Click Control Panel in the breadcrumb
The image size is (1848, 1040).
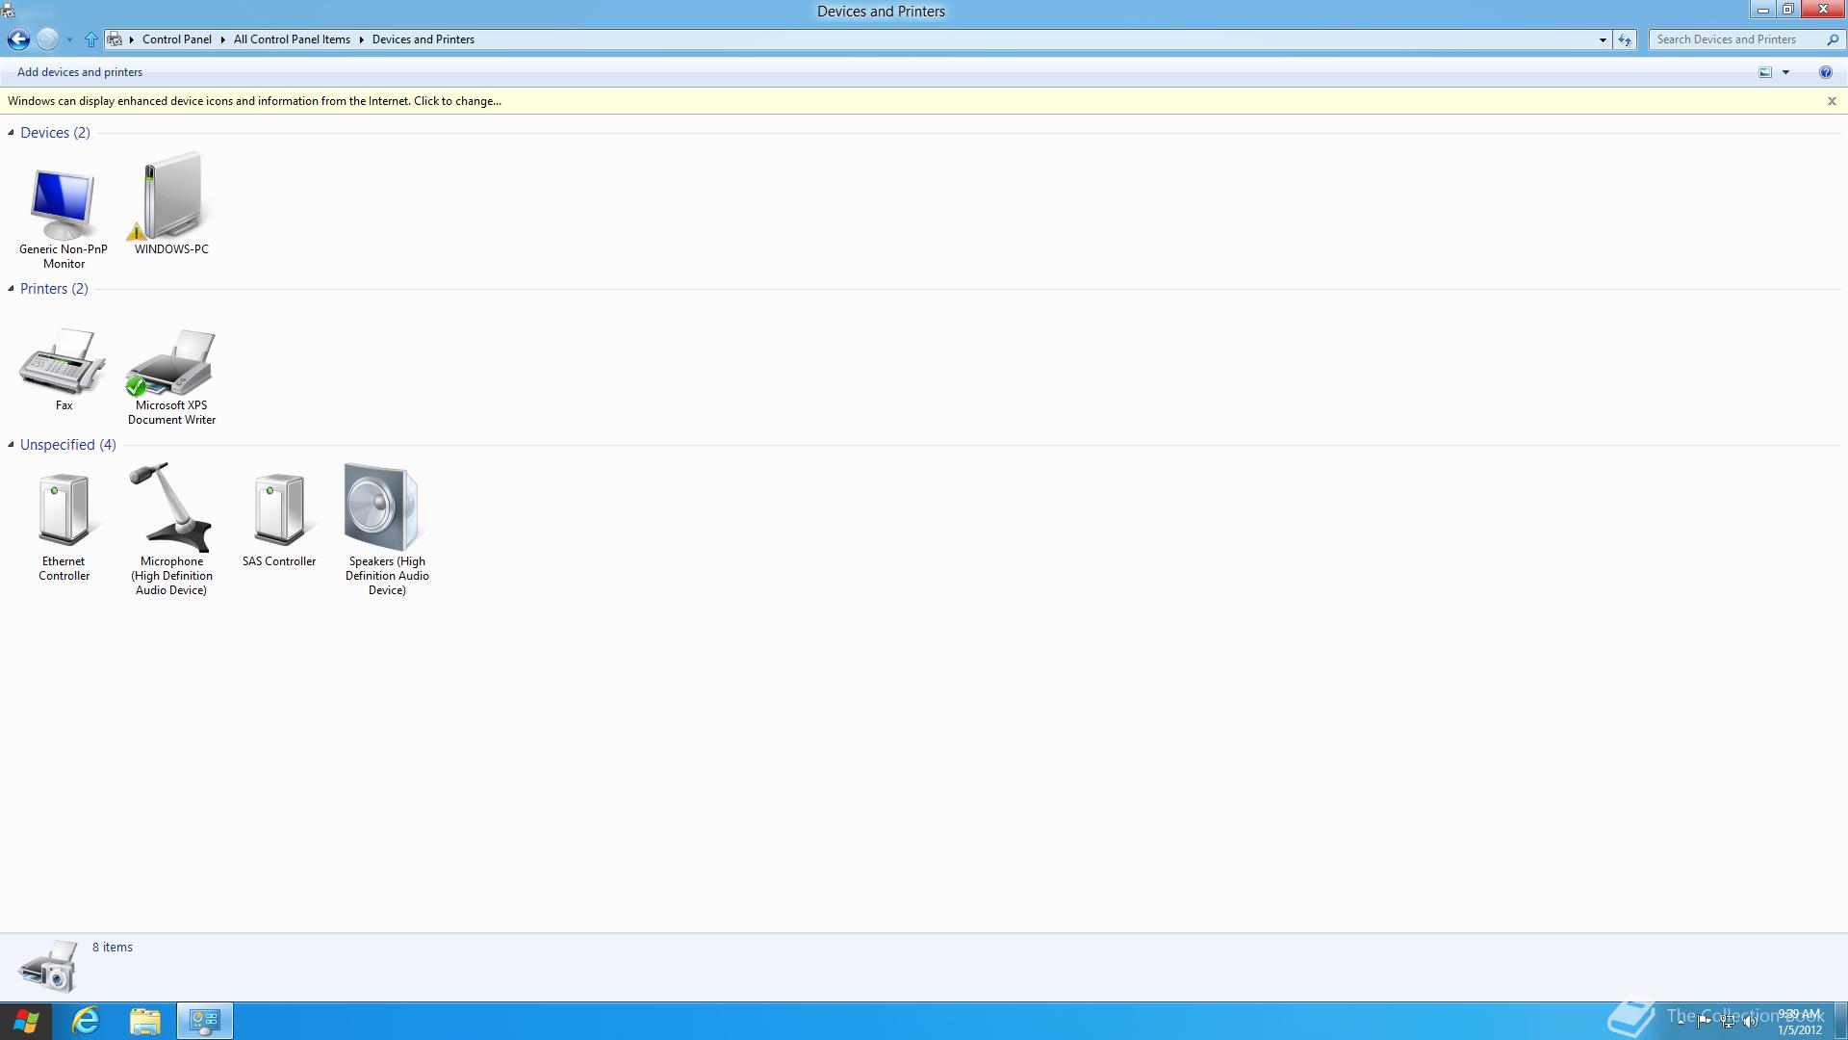click(x=177, y=39)
